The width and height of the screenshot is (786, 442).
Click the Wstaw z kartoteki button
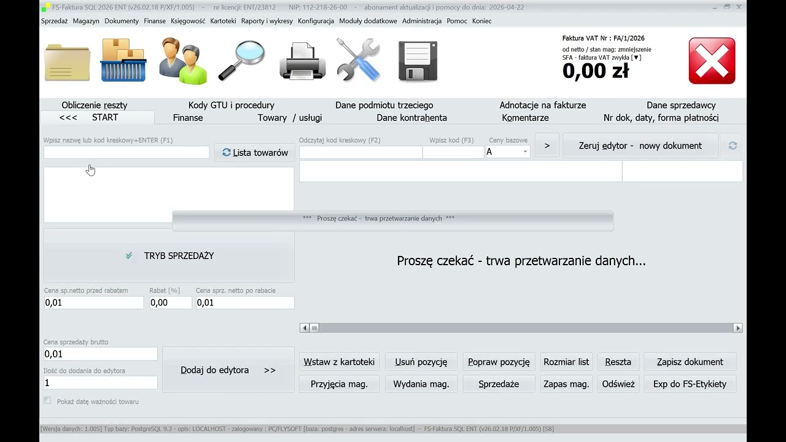[x=339, y=362]
